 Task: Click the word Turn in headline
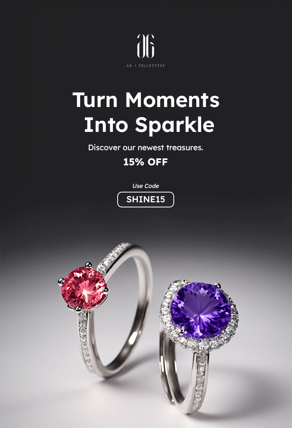(95, 100)
